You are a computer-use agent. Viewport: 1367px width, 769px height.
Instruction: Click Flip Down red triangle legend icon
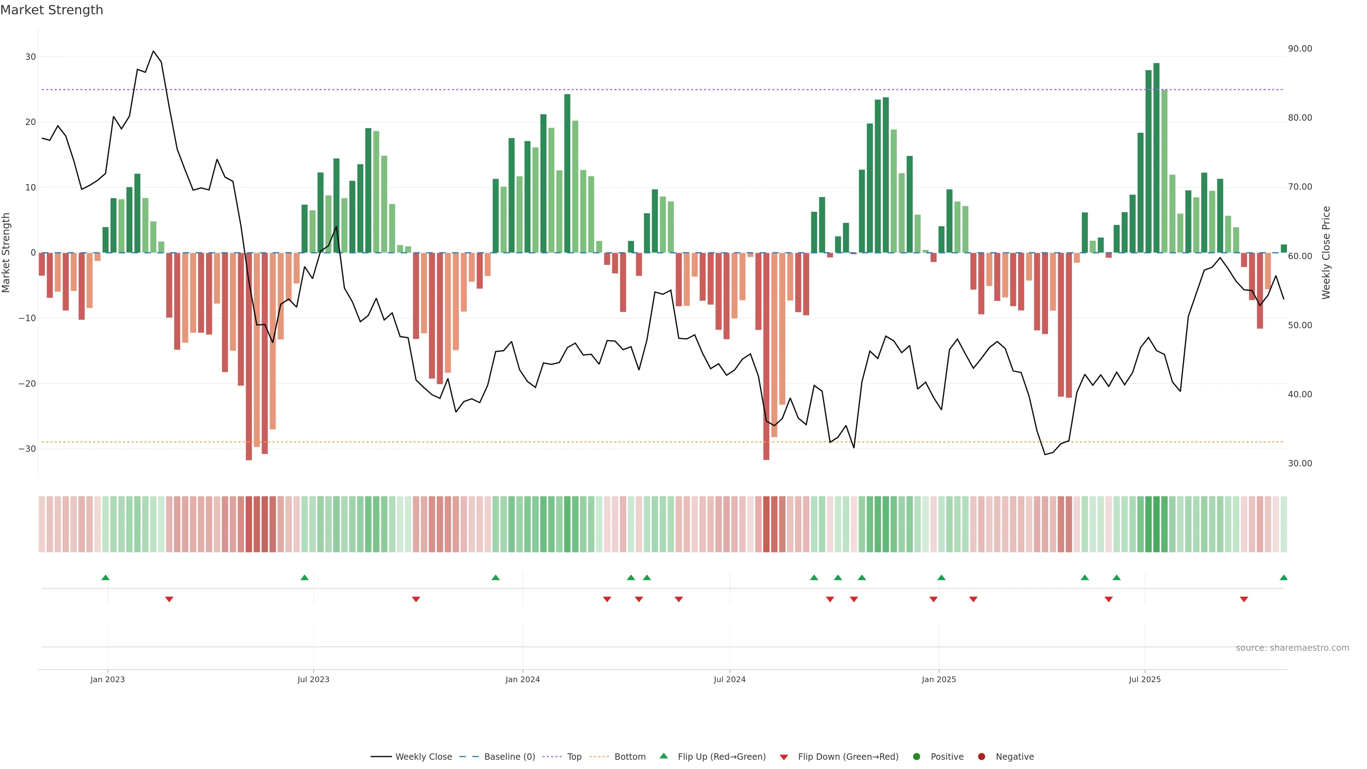point(784,757)
